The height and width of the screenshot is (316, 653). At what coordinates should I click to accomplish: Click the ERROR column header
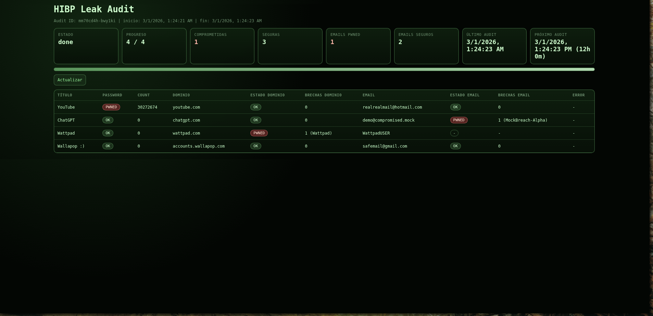579,95
